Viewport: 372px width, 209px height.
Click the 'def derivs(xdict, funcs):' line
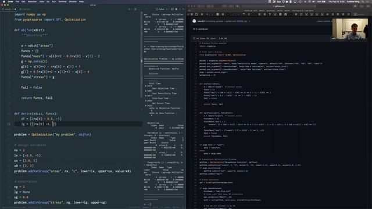pos(36,114)
